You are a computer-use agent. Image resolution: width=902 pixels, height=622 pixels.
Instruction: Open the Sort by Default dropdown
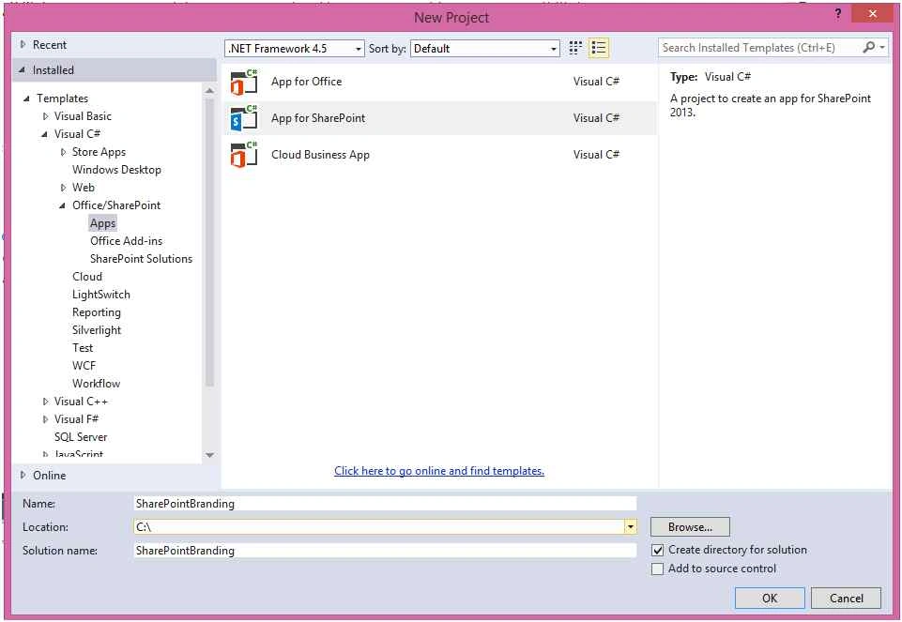[485, 48]
